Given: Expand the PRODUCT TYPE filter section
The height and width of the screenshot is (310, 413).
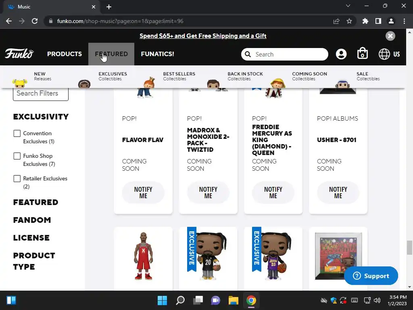Looking at the screenshot, I should tap(34, 261).
